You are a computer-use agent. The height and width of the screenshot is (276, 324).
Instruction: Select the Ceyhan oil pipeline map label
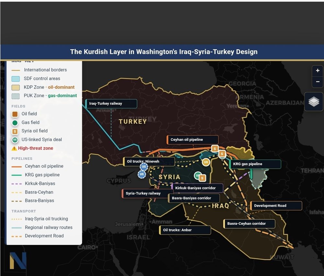pos(192,140)
